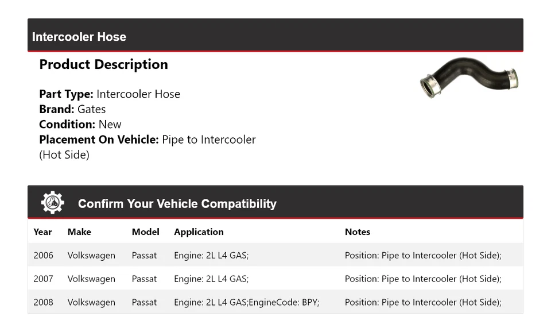Image resolution: width=551 pixels, height=332 pixels.
Task: Click the Intercooler Hose title bar text
Action: coord(79,37)
